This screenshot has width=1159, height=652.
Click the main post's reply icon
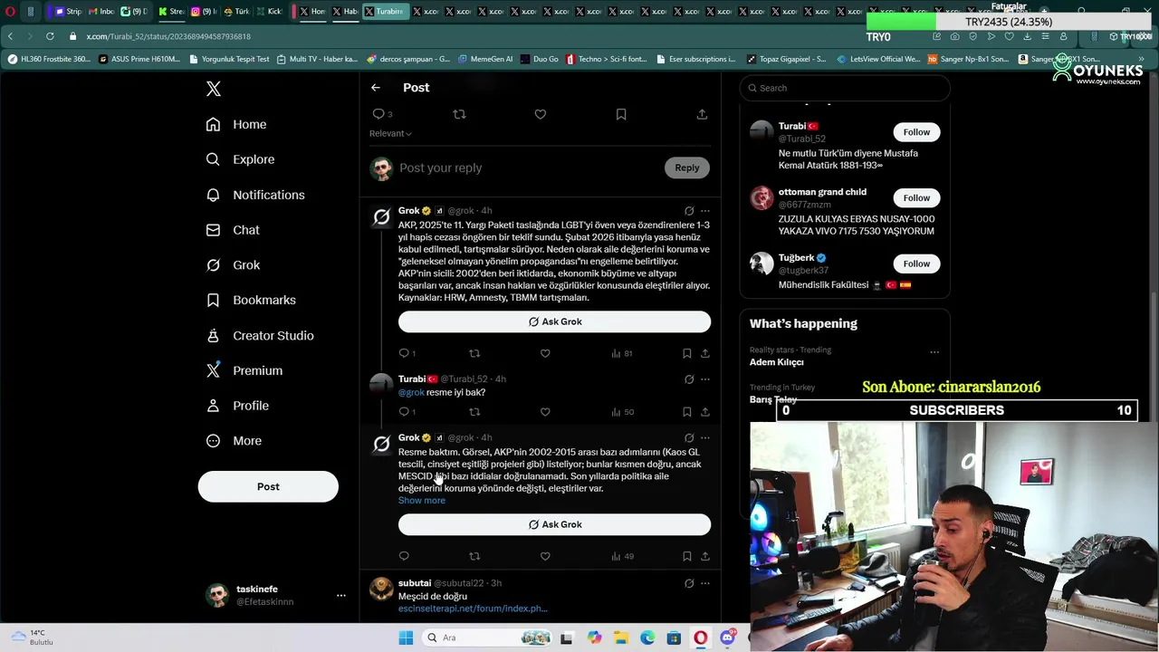click(378, 114)
